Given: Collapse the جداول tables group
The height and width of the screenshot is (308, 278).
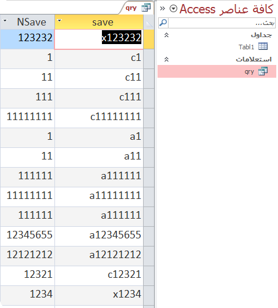Looking at the screenshot, I should click(166, 35).
